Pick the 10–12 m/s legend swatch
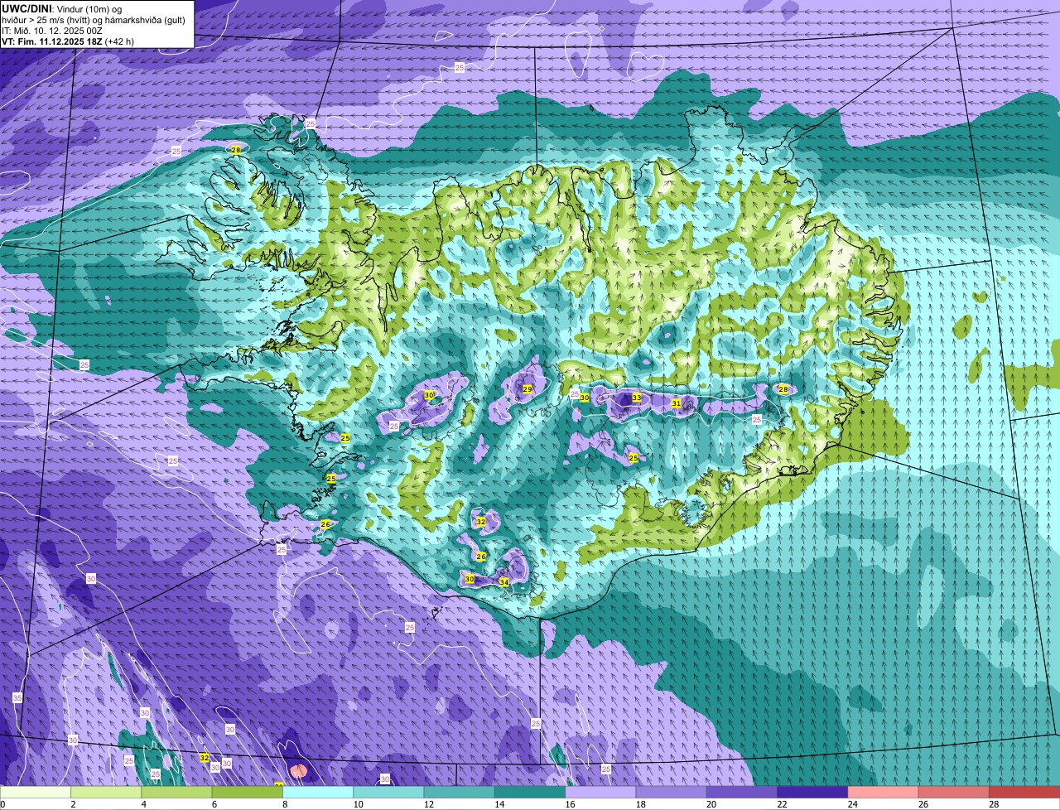This screenshot has width=1060, height=810. [x=388, y=793]
